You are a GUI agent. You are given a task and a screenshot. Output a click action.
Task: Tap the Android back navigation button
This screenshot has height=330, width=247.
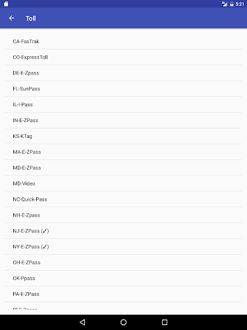(x=82, y=322)
